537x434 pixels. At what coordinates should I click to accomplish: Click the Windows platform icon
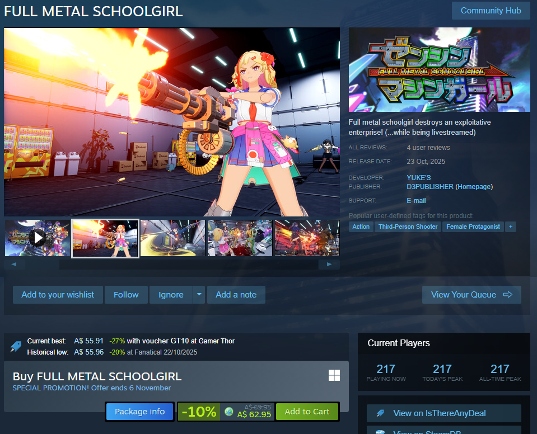coord(334,375)
